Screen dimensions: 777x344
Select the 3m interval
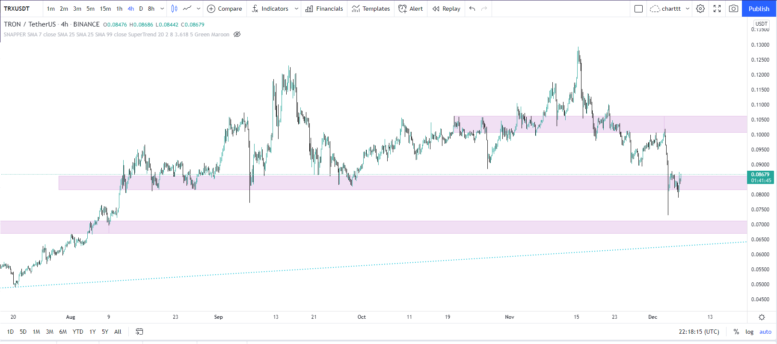tap(77, 9)
